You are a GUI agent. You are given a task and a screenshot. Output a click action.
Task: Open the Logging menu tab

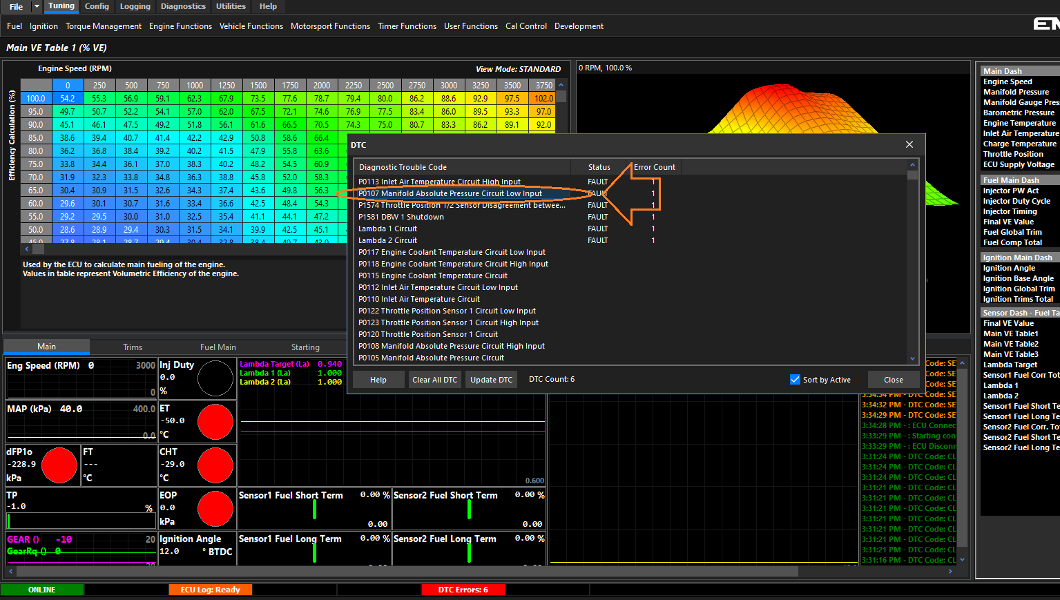pos(135,7)
